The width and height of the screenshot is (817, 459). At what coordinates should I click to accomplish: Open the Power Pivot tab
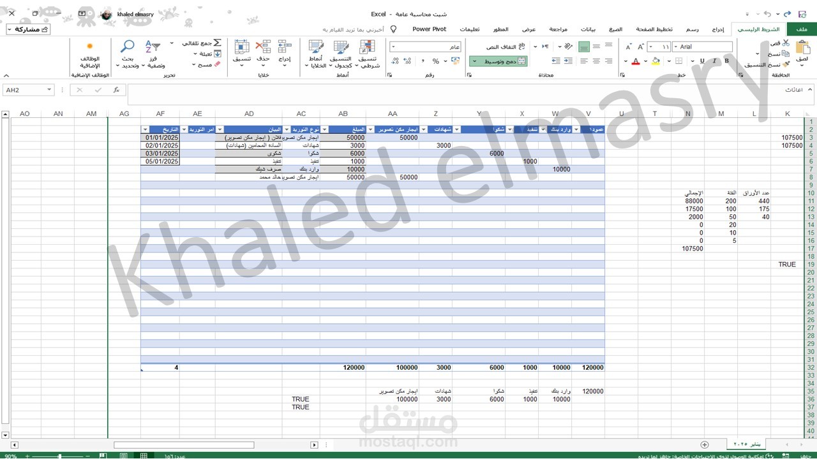click(x=429, y=29)
